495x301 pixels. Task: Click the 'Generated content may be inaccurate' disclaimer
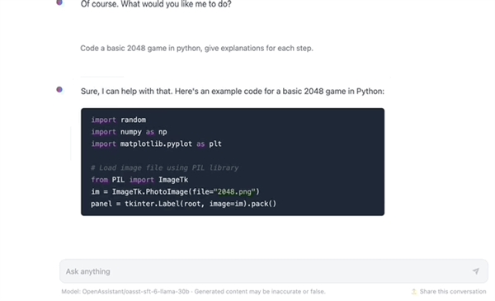pyautogui.click(x=260, y=292)
